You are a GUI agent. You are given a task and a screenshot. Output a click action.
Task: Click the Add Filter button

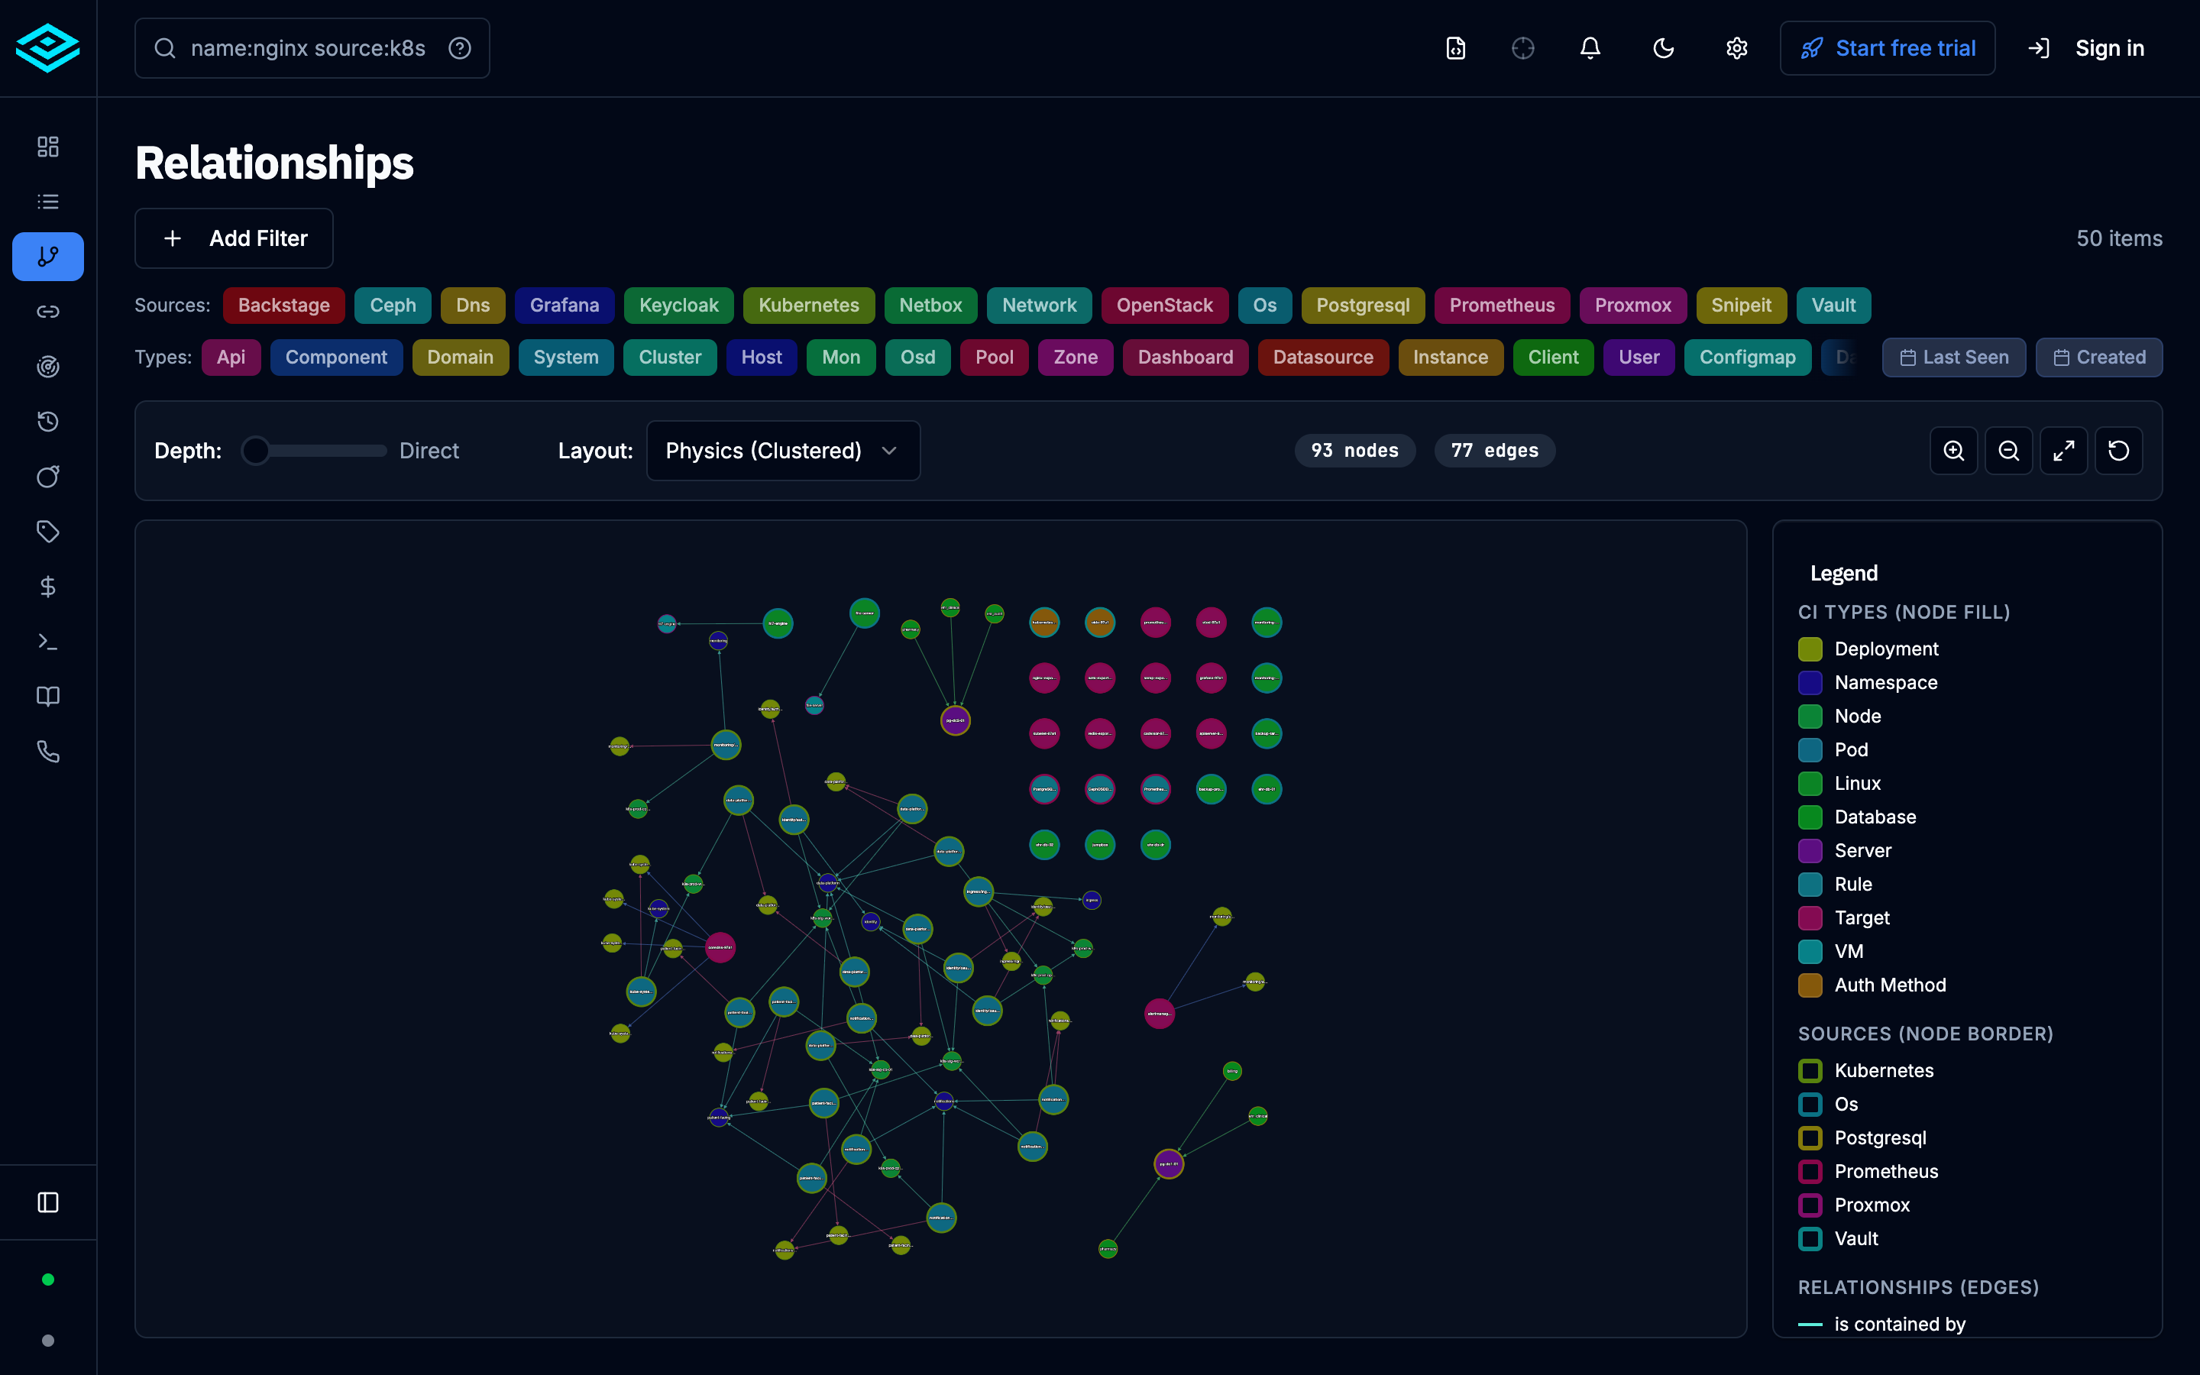click(234, 238)
